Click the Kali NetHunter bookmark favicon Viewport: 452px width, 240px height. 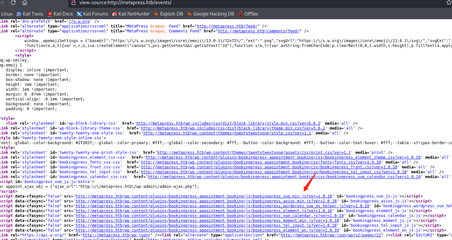[115, 14]
